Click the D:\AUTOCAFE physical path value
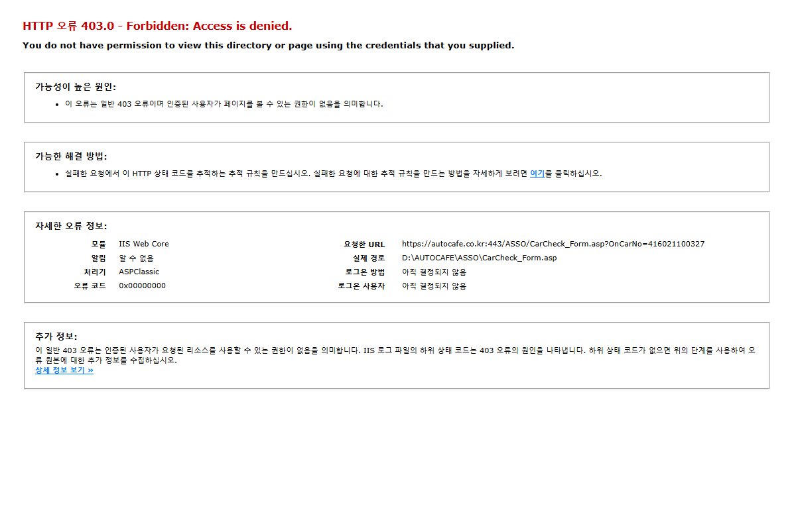This screenshot has width=796, height=530. [x=479, y=258]
